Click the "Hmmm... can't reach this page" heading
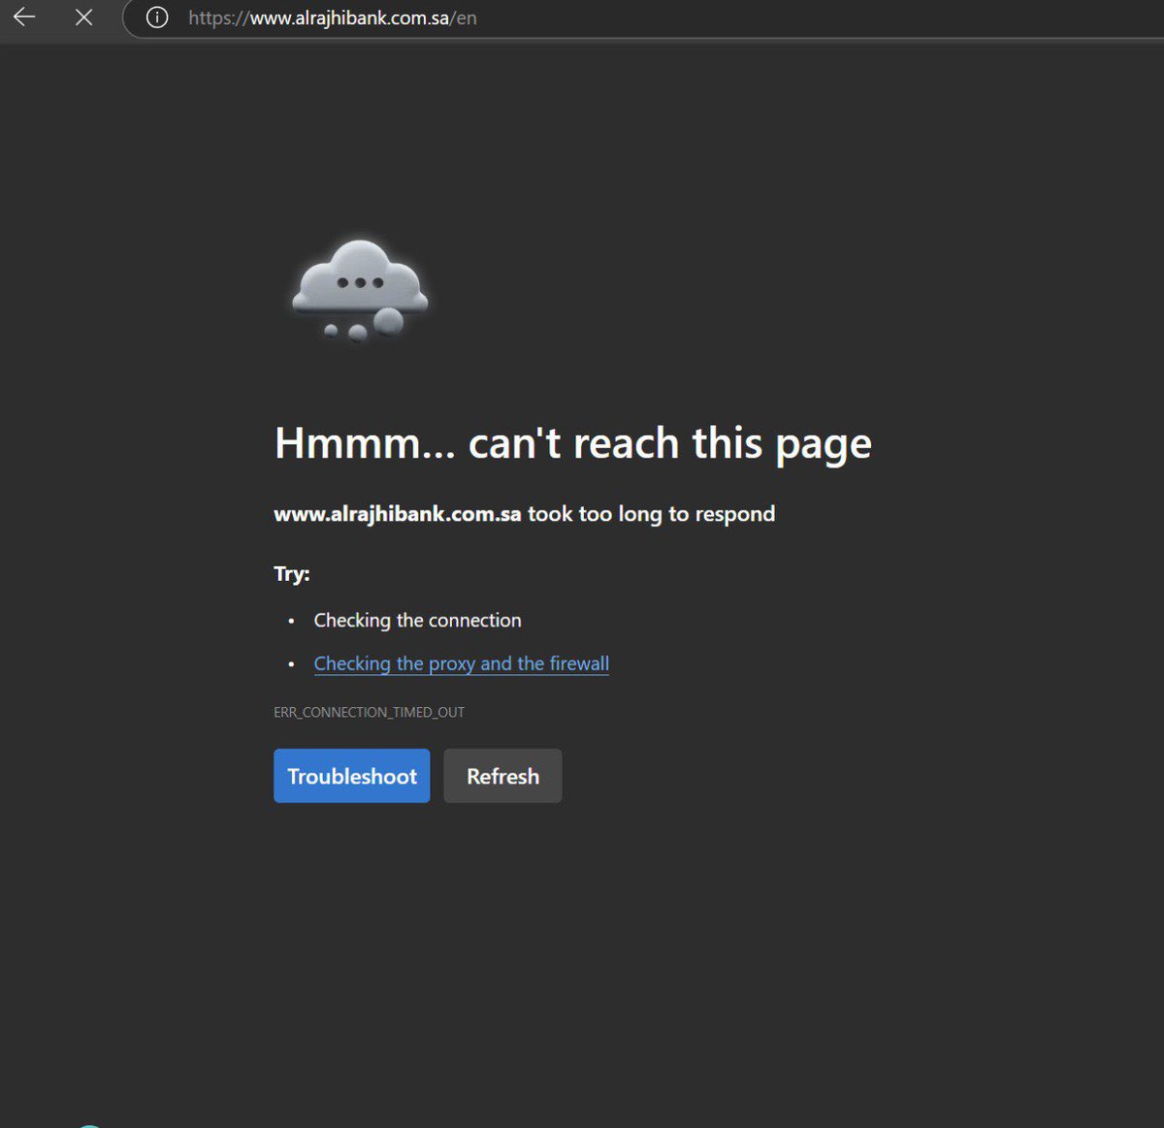1164x1128 pixels. pyautogui.click(x=572, y=443)
